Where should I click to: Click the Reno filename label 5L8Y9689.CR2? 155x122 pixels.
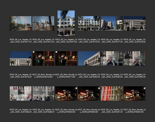point(89,111)
